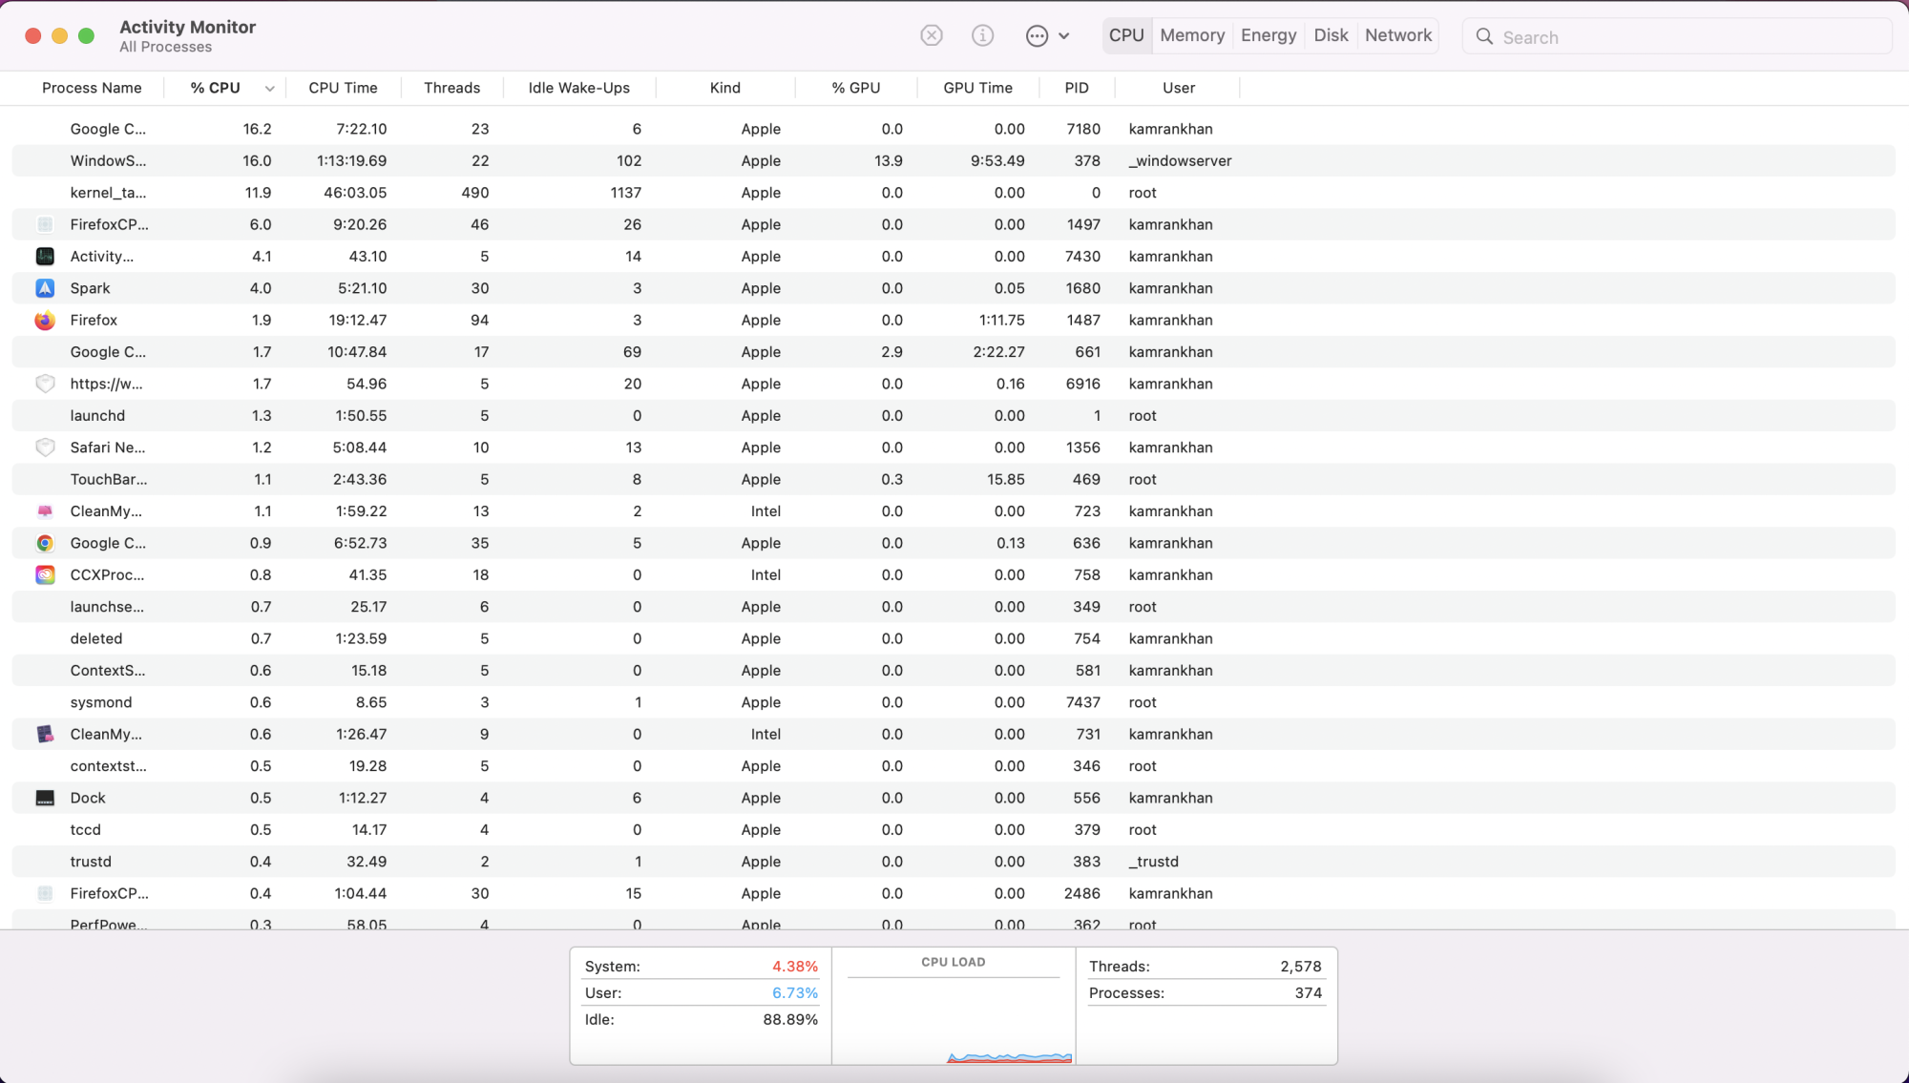Sort by Kind column header
This screenshot has height=1083, width=1909.
coord(725,88)
